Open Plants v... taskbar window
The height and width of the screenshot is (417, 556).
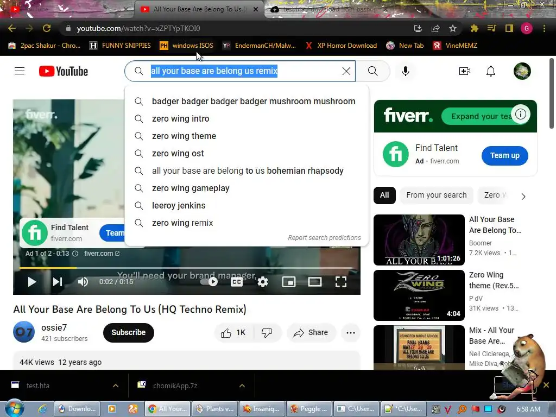(x=215, y=409)
